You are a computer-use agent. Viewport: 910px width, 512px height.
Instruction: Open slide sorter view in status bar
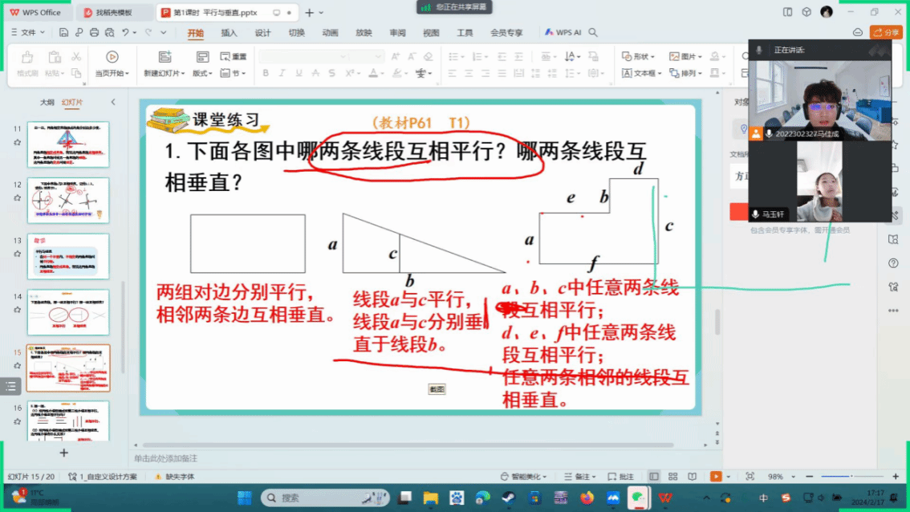(672, 477)
